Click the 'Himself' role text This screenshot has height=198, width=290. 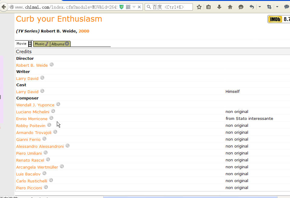[233, 91]
